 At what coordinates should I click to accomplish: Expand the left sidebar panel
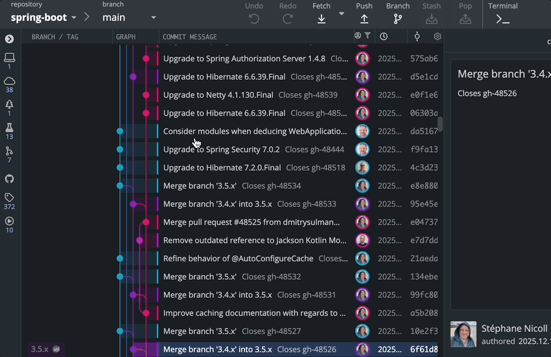[9, 39]
